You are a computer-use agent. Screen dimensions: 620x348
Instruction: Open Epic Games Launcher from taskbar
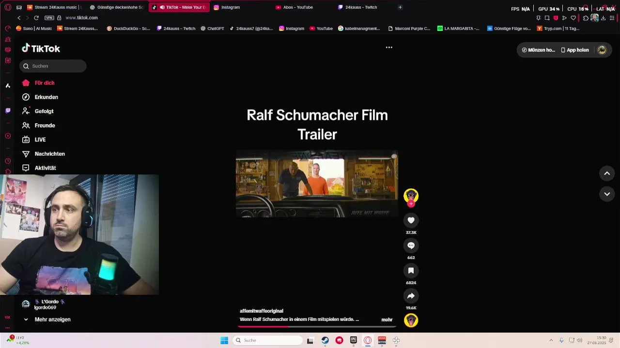click(x=354, y=340)
